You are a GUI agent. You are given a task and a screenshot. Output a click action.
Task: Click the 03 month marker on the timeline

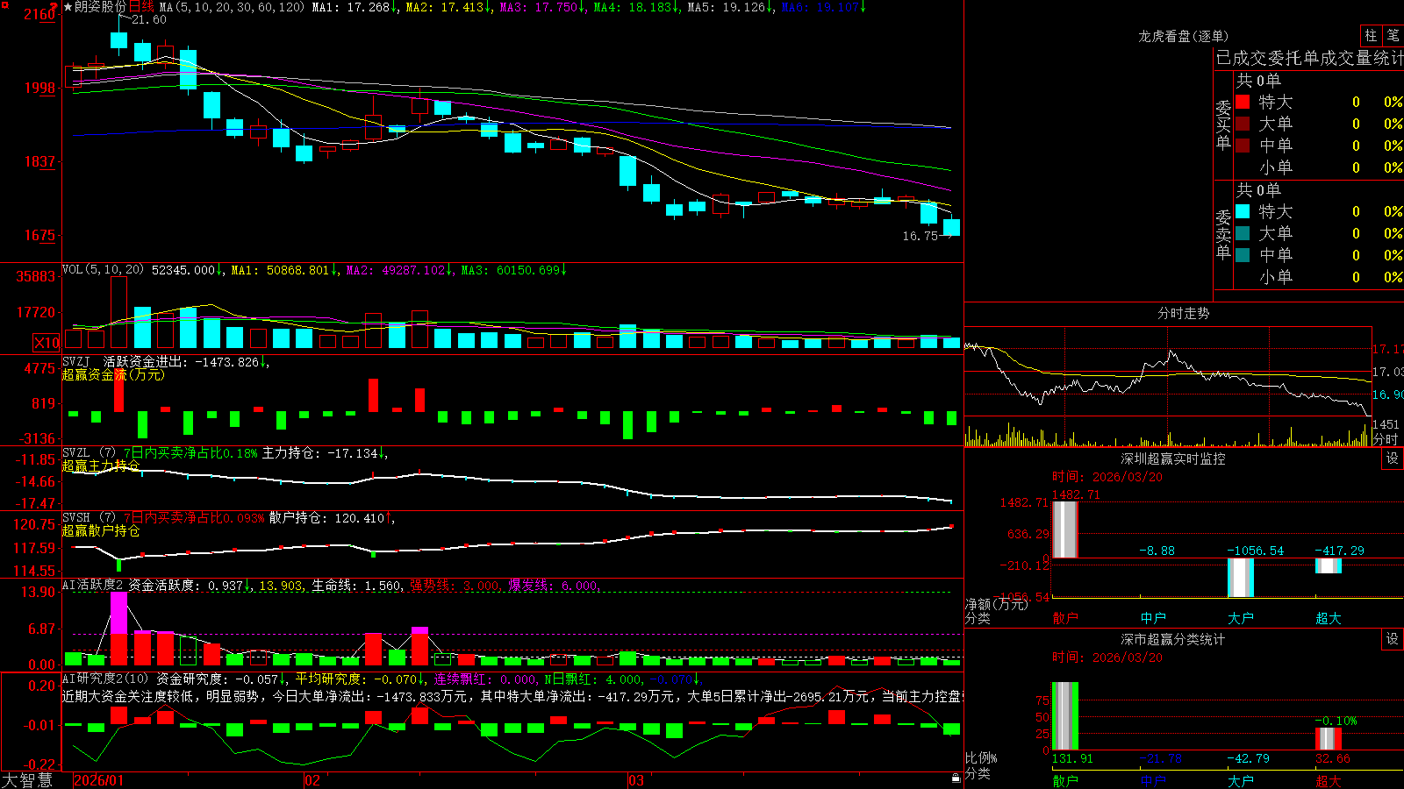pyautogui.click(x=636, y=780)
